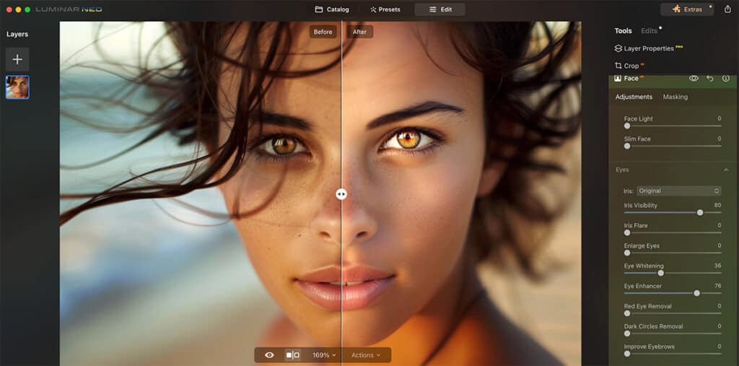Image resolution: width=739 pixels, height=366 pixels.
Task: Switch to the Tools panel tab
Action: (623, 30)
